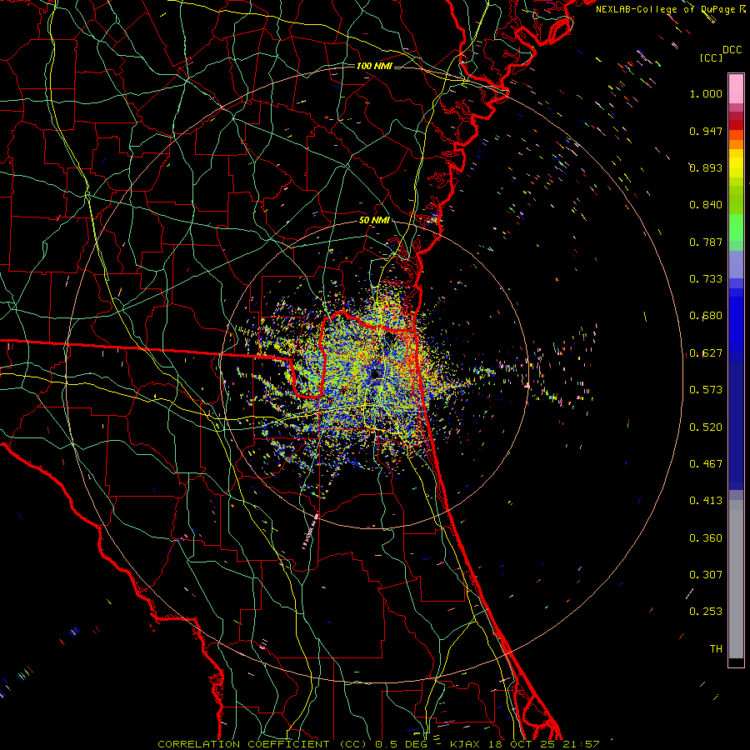
Task: Select the 0.573 legend value
Action: pyautogui.click(x=706, y=390)
